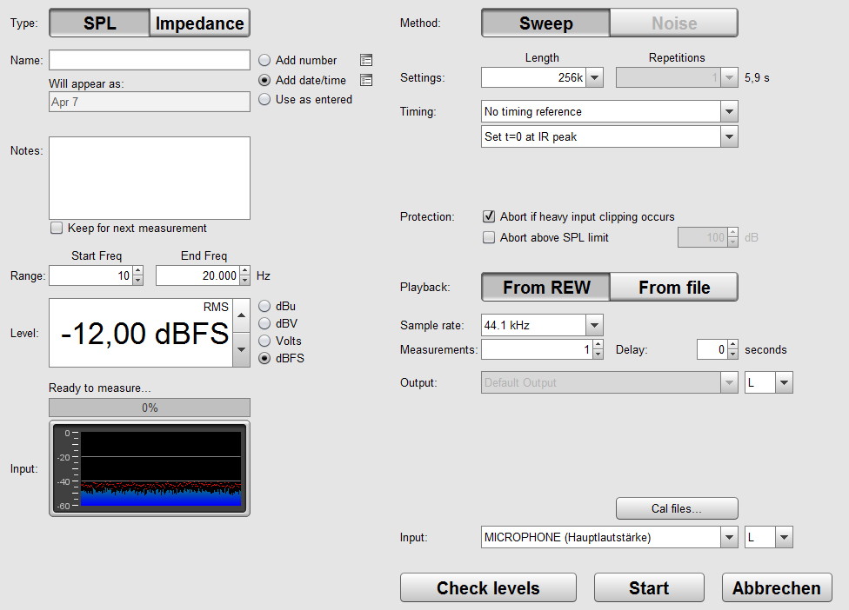Increase the Start Freq value
The width and height of the screenshot is (849, 610).
pyautogui.click(x=137, y=272)
